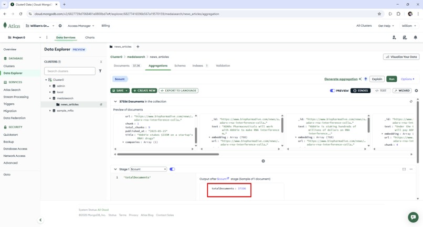Add a new tab with plus icon

(x=138, y=47)
